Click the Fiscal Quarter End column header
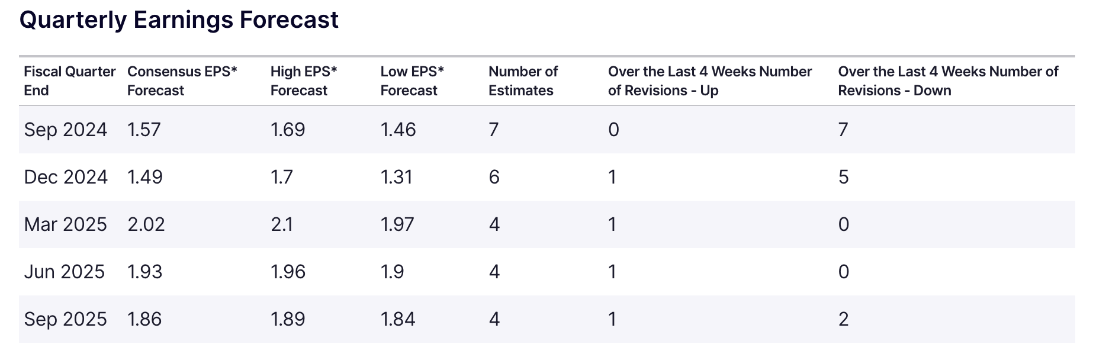Viewport: 1093px width, 360px height. pos(69,81)
